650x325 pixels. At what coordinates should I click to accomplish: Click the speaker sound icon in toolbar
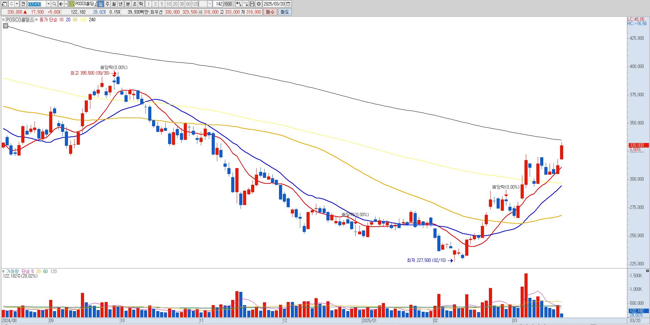pos(61,4)
